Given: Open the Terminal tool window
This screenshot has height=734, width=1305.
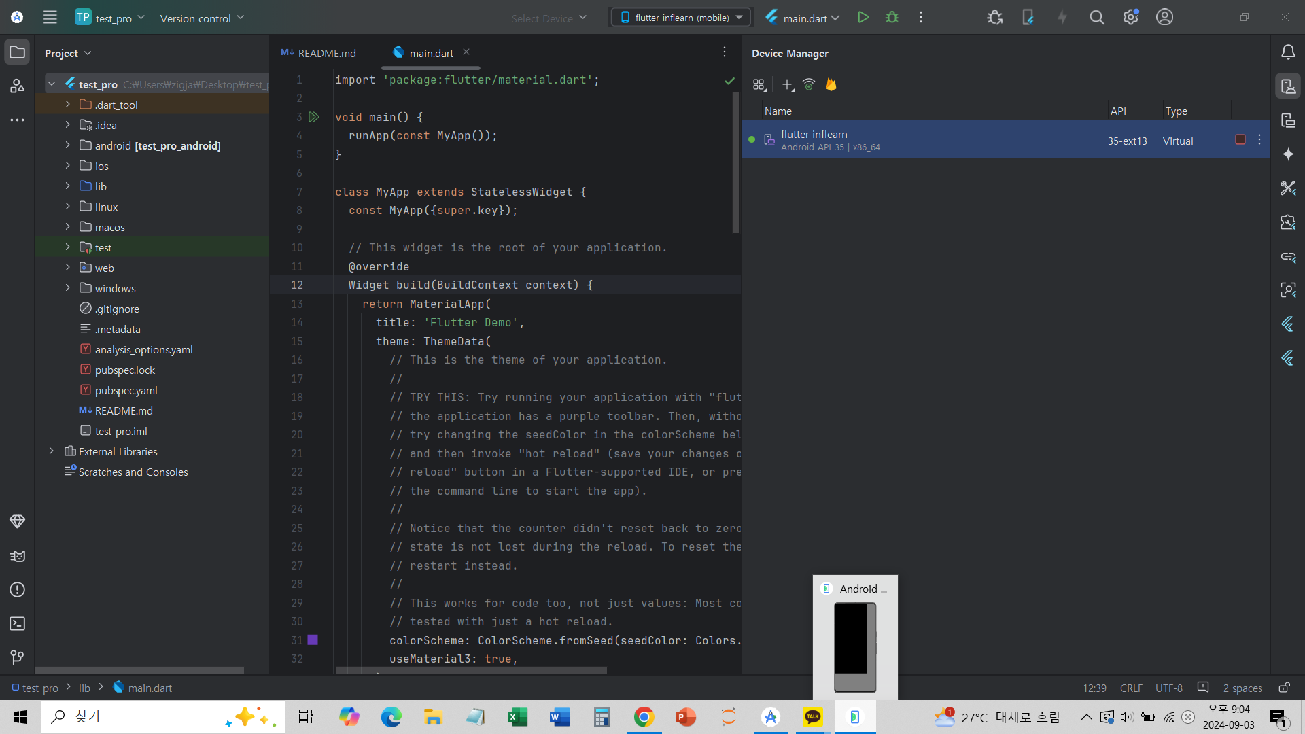Looking at the screenshot, I should click(18, 624).
